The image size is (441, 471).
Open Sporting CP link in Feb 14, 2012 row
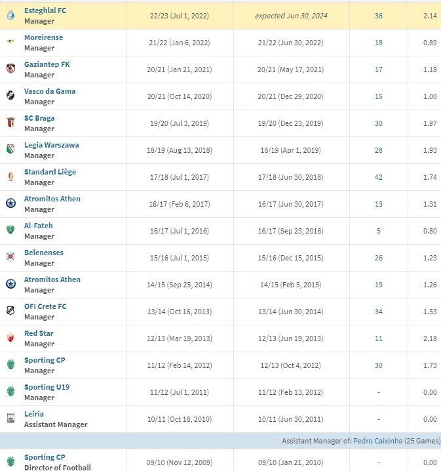[x=45, y=360]
